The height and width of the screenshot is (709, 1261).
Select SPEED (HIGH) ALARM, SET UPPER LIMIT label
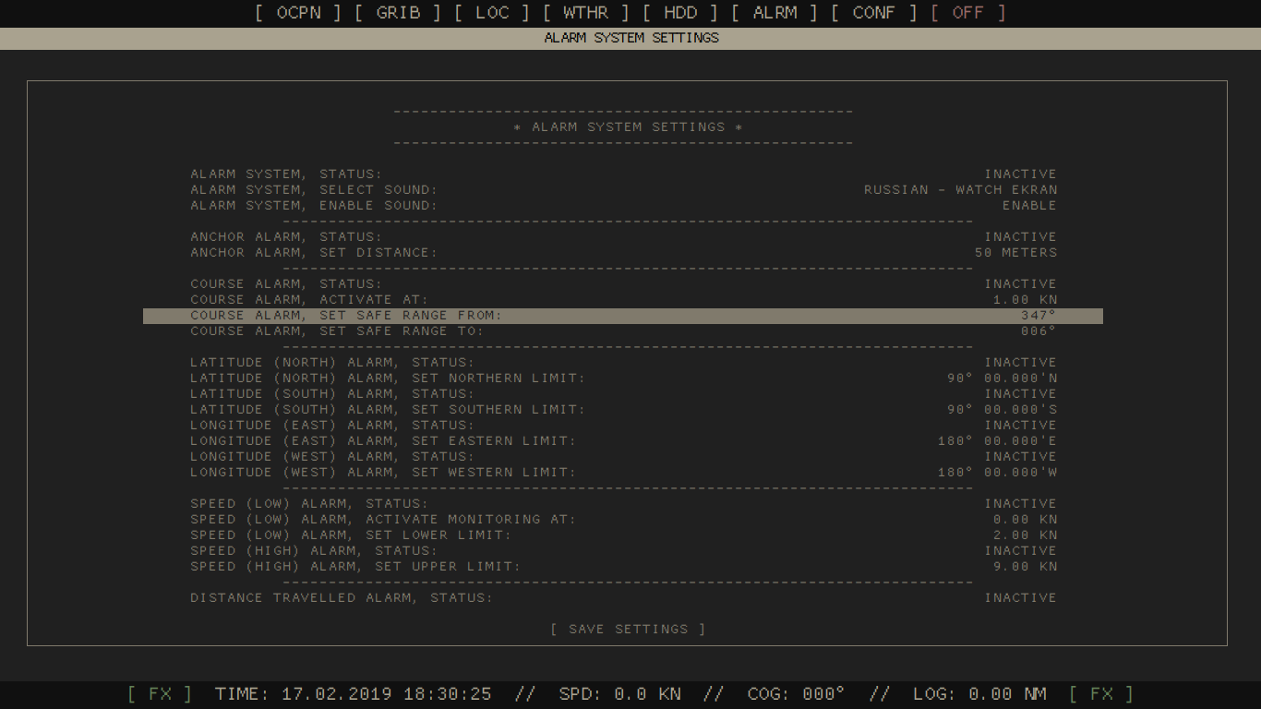[x=355, y=566]
